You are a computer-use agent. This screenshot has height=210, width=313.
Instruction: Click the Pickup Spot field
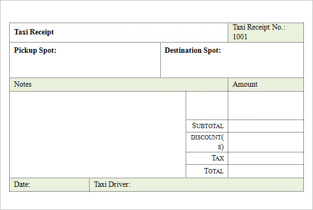click(x=85, y=60)
